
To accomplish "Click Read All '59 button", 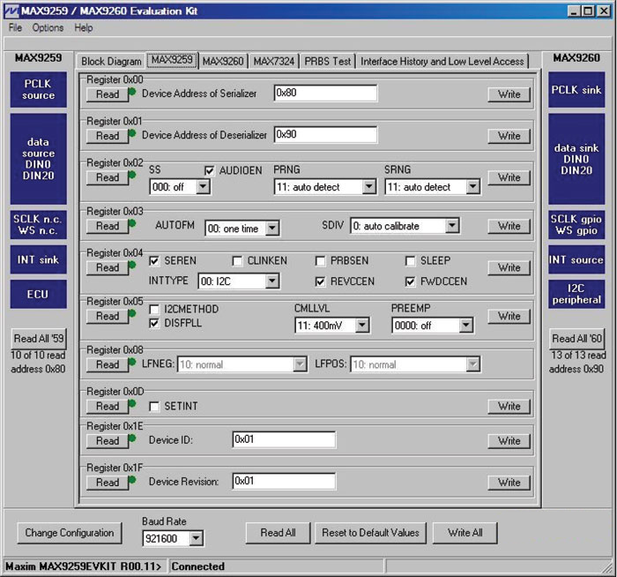I will tap(39, 338).
